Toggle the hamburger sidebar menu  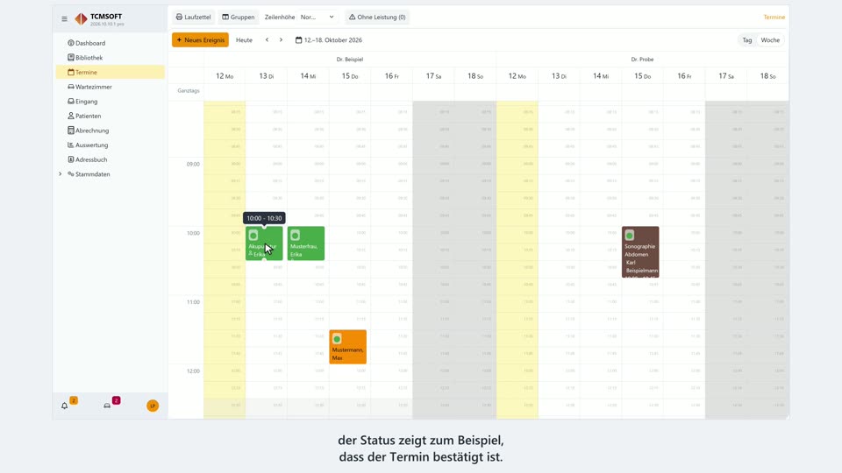click(x=64, y=18)
